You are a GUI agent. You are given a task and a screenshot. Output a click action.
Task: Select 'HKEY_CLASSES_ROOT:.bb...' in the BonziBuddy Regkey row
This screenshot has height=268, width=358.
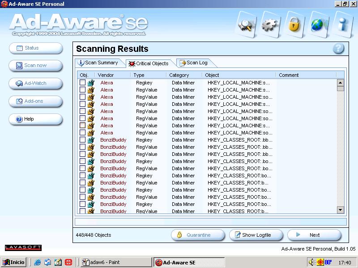pos(240,140)
